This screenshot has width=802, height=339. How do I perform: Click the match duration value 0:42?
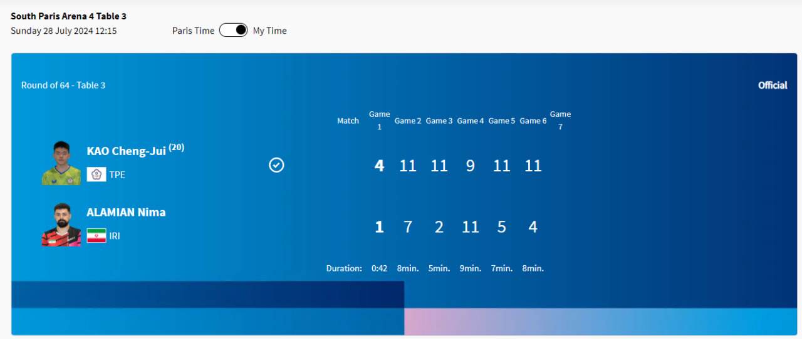379,268
